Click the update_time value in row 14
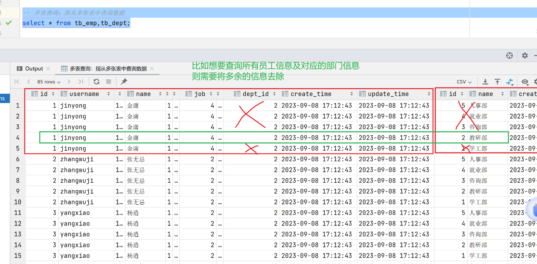This screenshot has width=537, height=264. pyautogui.click(x=395, y=245)
